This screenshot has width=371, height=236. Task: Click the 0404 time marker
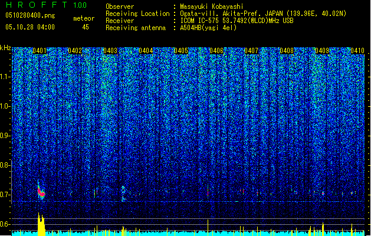coord(146,51)
